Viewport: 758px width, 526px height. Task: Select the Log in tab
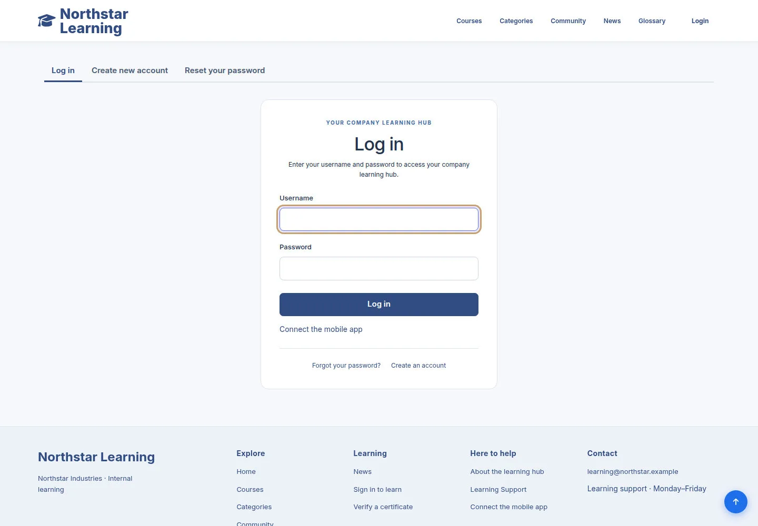coord(63,70)
